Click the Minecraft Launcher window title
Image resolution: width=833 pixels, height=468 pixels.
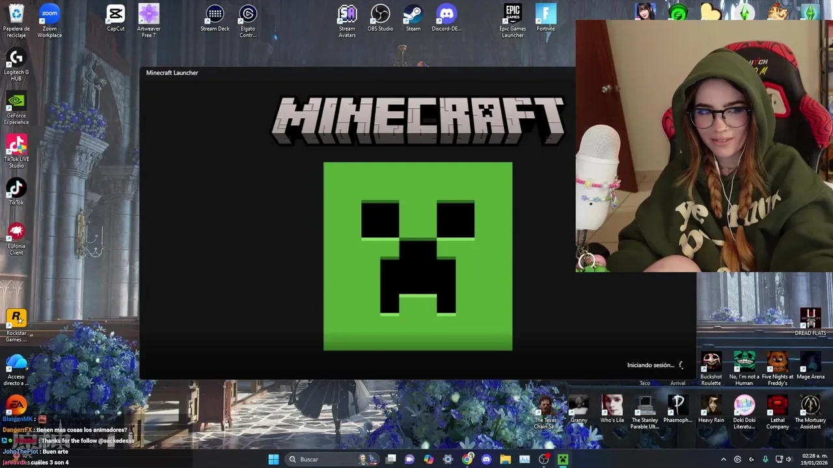pyautogui.click(x=172, y=73)
